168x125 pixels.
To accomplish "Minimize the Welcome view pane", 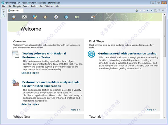I will [x=159, y=10].
